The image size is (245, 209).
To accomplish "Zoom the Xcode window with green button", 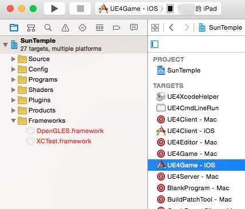I will click(x=33, y=9).
